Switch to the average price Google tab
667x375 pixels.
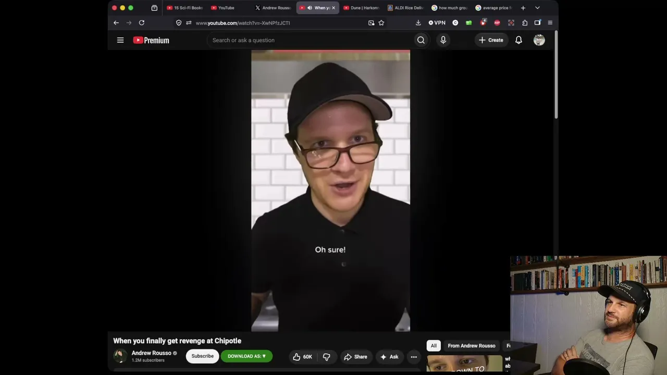pos(494,8)
